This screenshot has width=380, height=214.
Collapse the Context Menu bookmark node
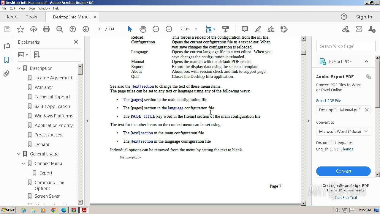pos(23,163)
